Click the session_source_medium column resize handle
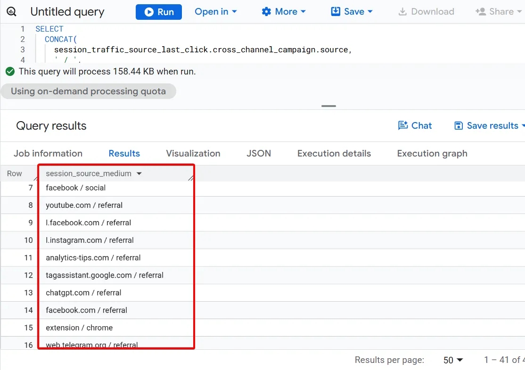 (191, 178)
